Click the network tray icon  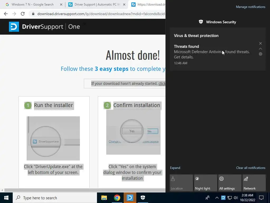[230, 198]
